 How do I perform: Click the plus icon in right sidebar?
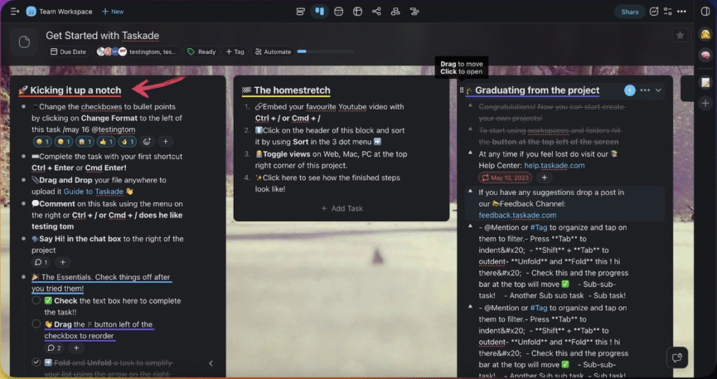tap(705, 103)
